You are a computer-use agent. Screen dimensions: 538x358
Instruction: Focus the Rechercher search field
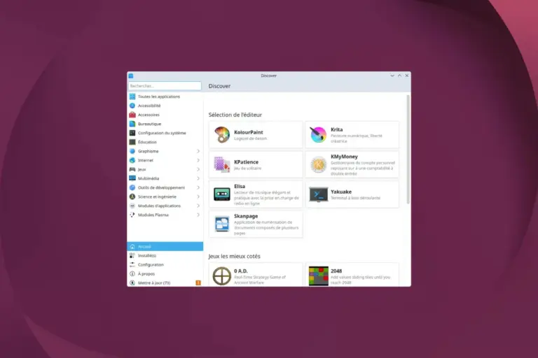[x=165, y=86]
